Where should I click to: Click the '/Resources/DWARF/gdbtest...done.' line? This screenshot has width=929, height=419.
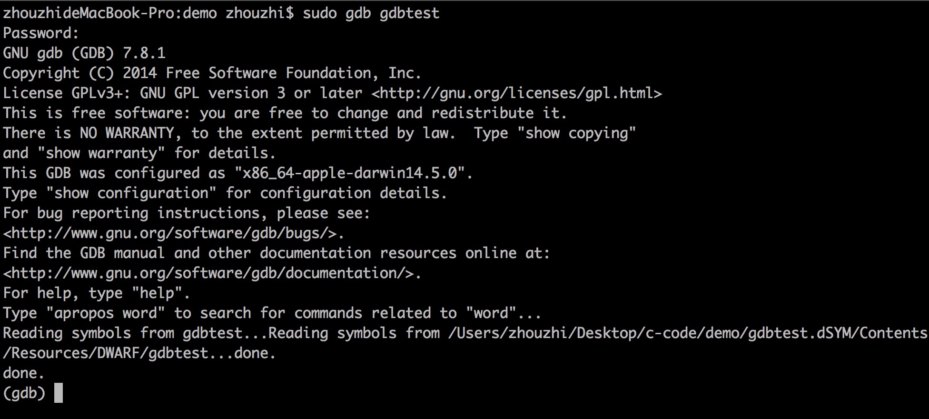(x=139, y=353)
